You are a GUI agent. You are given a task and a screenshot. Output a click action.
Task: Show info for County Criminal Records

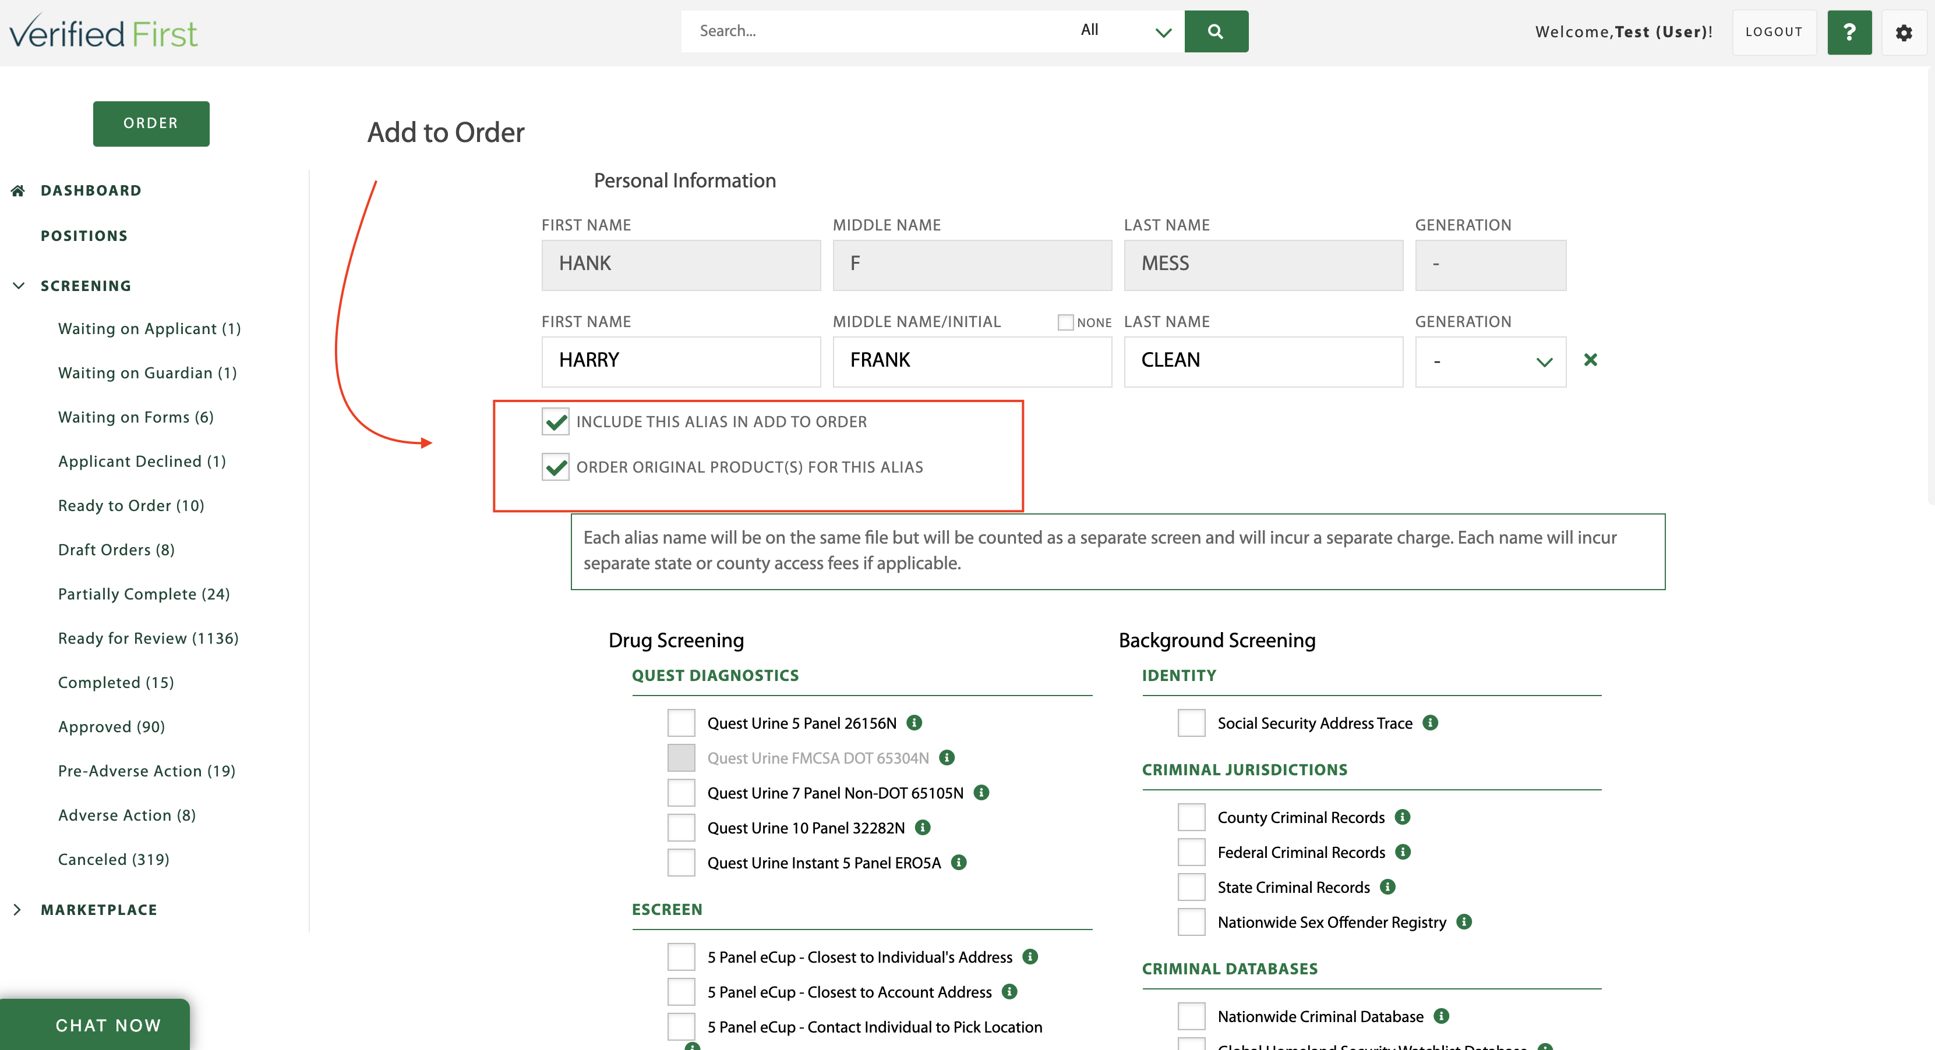tap(1403, 817)
